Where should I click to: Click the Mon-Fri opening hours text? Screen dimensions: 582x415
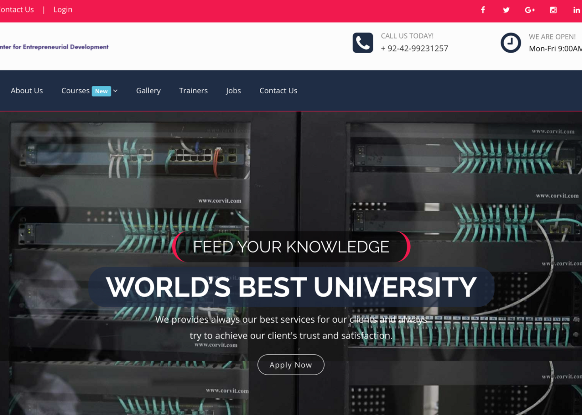point(555,49)
